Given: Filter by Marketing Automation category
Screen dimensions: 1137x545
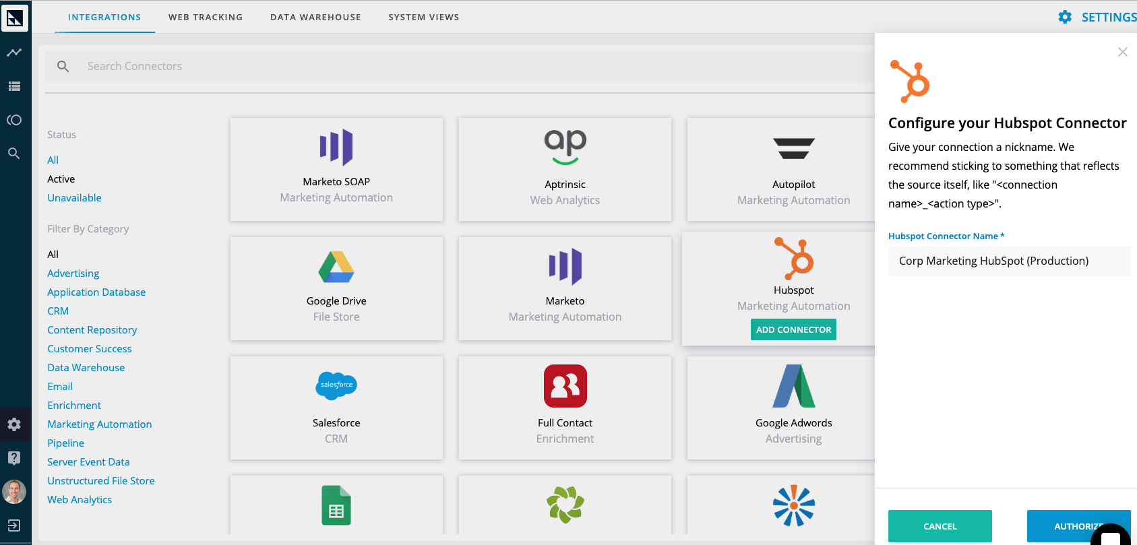Looking at the screenshot, I should coord(100,424).
